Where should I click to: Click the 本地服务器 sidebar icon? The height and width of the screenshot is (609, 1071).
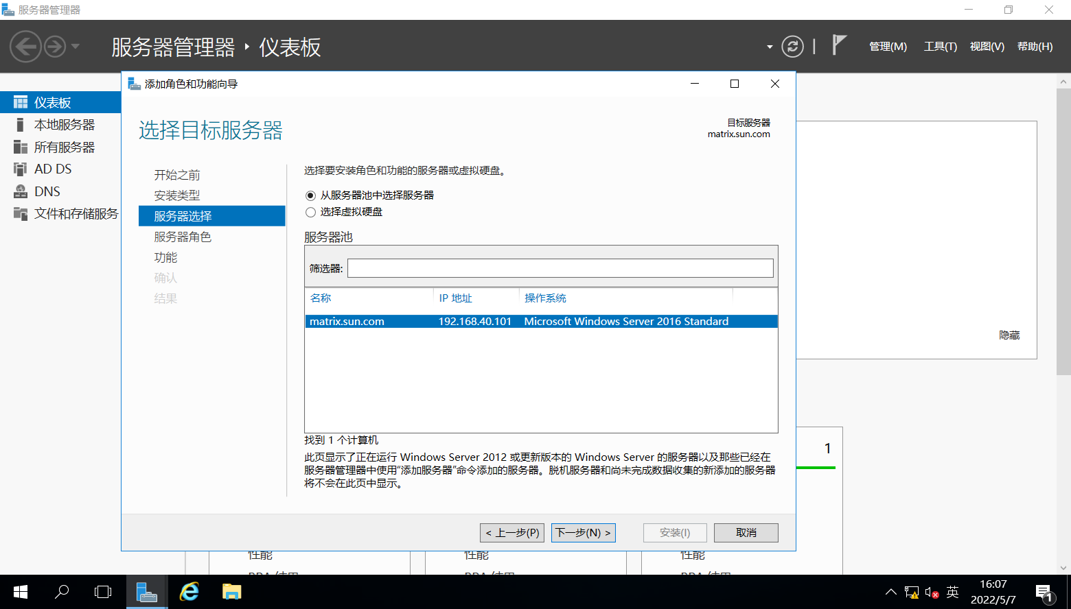[21, 125]
